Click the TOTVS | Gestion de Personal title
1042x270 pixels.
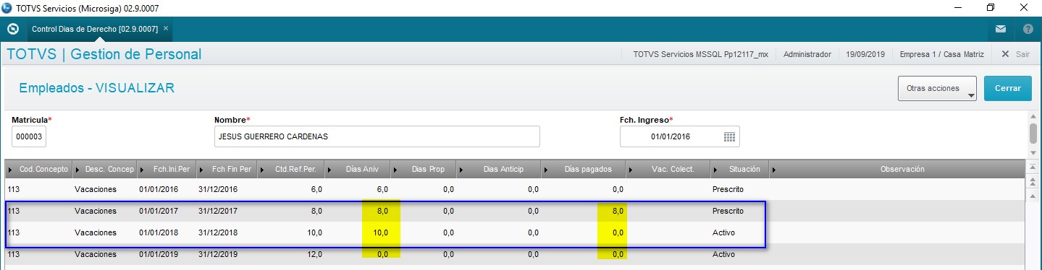[x=104, y=54]
